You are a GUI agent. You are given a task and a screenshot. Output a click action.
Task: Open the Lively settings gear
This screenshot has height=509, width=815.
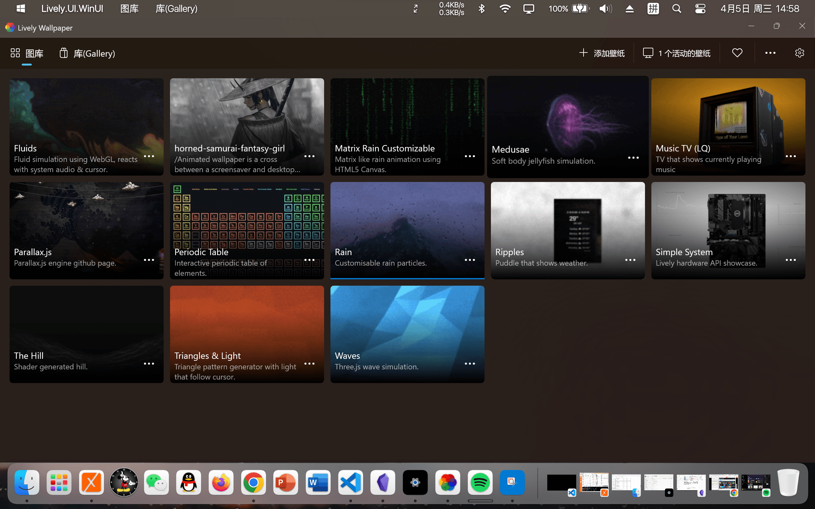799,53
